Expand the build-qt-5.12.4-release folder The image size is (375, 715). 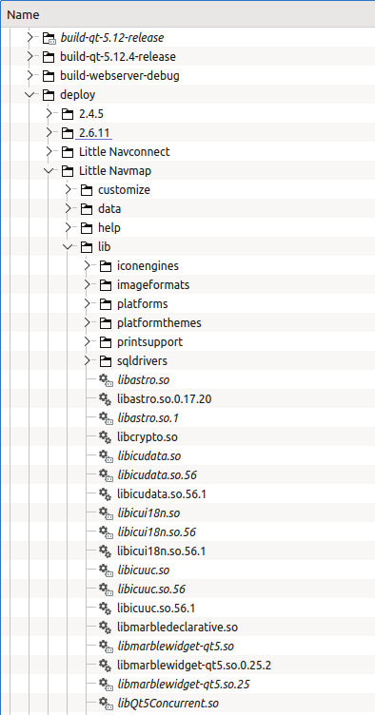(x=30, y=56)
